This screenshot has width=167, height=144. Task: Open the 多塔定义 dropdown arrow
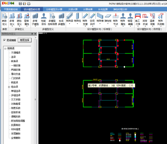pyautogui.click(x=12, y=26)
